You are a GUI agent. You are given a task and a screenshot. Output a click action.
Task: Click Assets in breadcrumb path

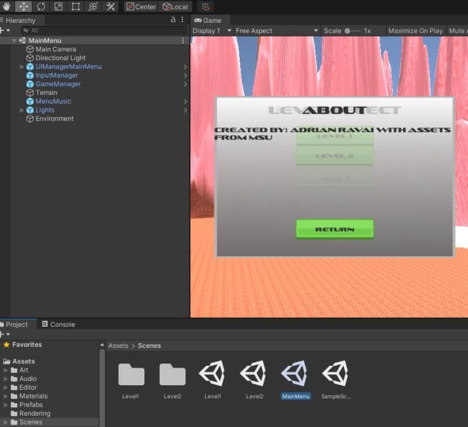point(118,346)
